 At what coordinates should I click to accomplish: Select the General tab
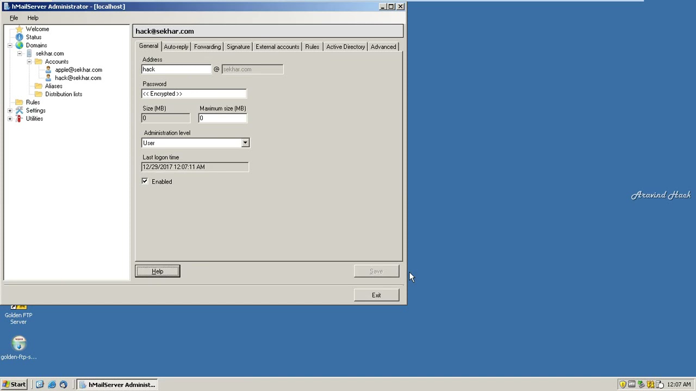coord(148,46)
